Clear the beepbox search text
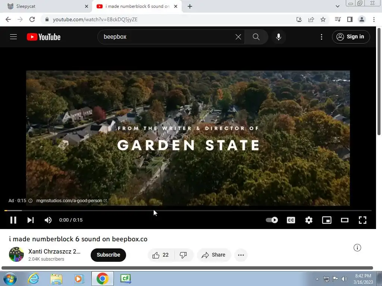Screen dimensions: 382x286 (x=238, y=37)
